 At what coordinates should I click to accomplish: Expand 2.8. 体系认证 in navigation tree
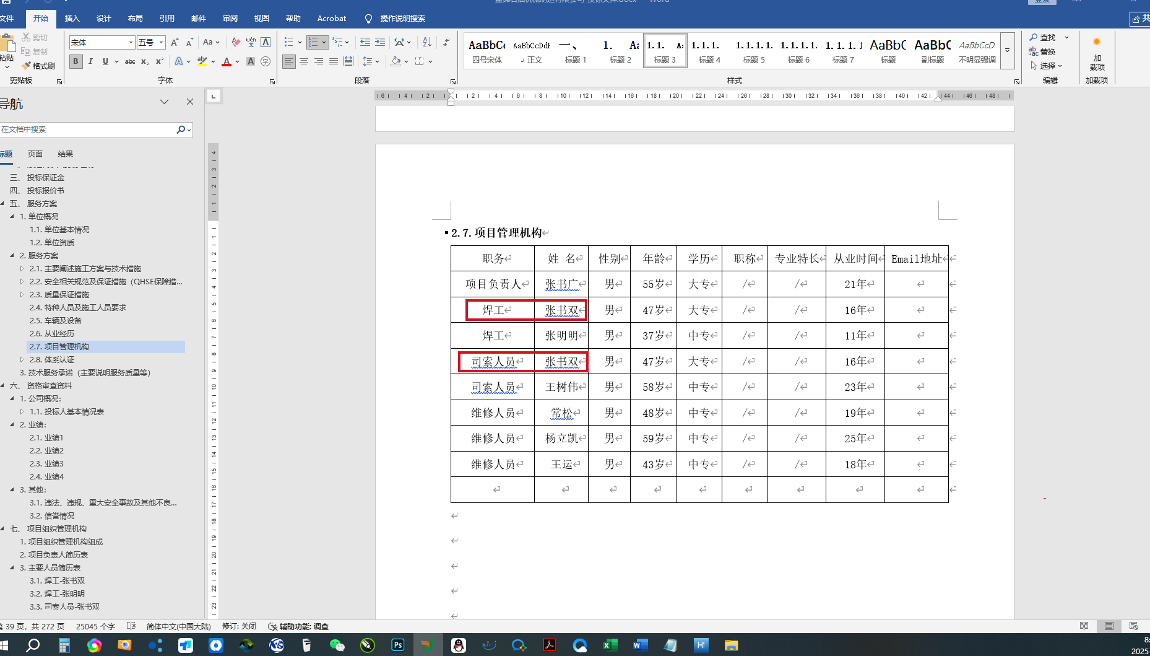[22, 359]
